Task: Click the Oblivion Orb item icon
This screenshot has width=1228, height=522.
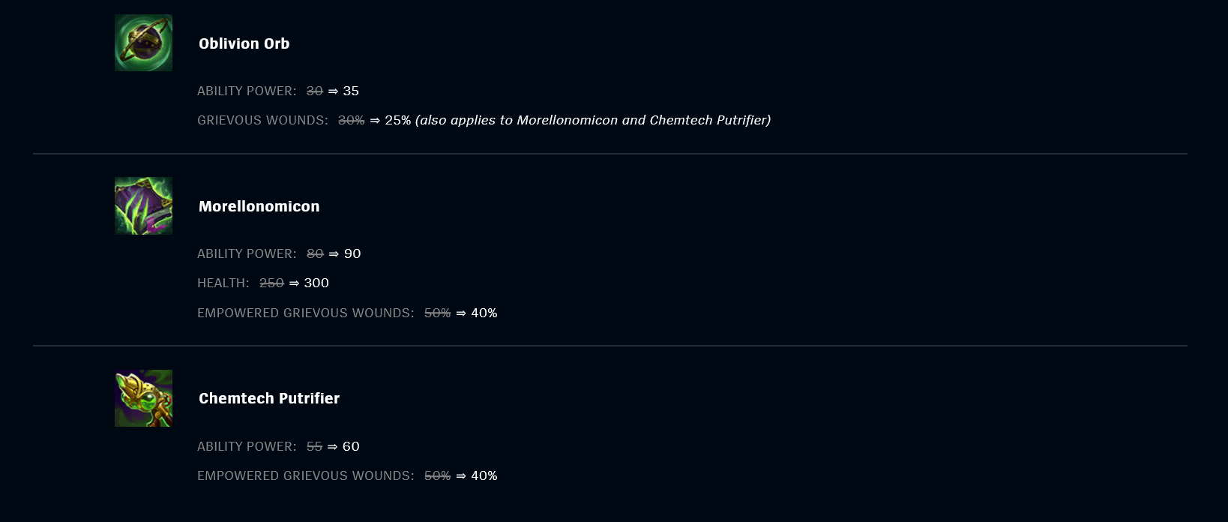Action: click(x=143, y=43)
